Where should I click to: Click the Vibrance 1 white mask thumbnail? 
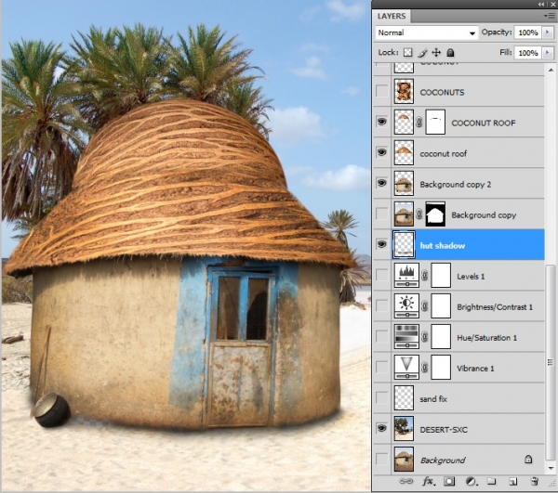441,367
